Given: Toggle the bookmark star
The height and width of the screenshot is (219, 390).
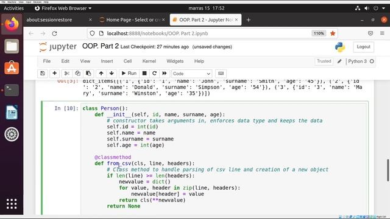Looking at the screenshot, I should tap(333, 33).
